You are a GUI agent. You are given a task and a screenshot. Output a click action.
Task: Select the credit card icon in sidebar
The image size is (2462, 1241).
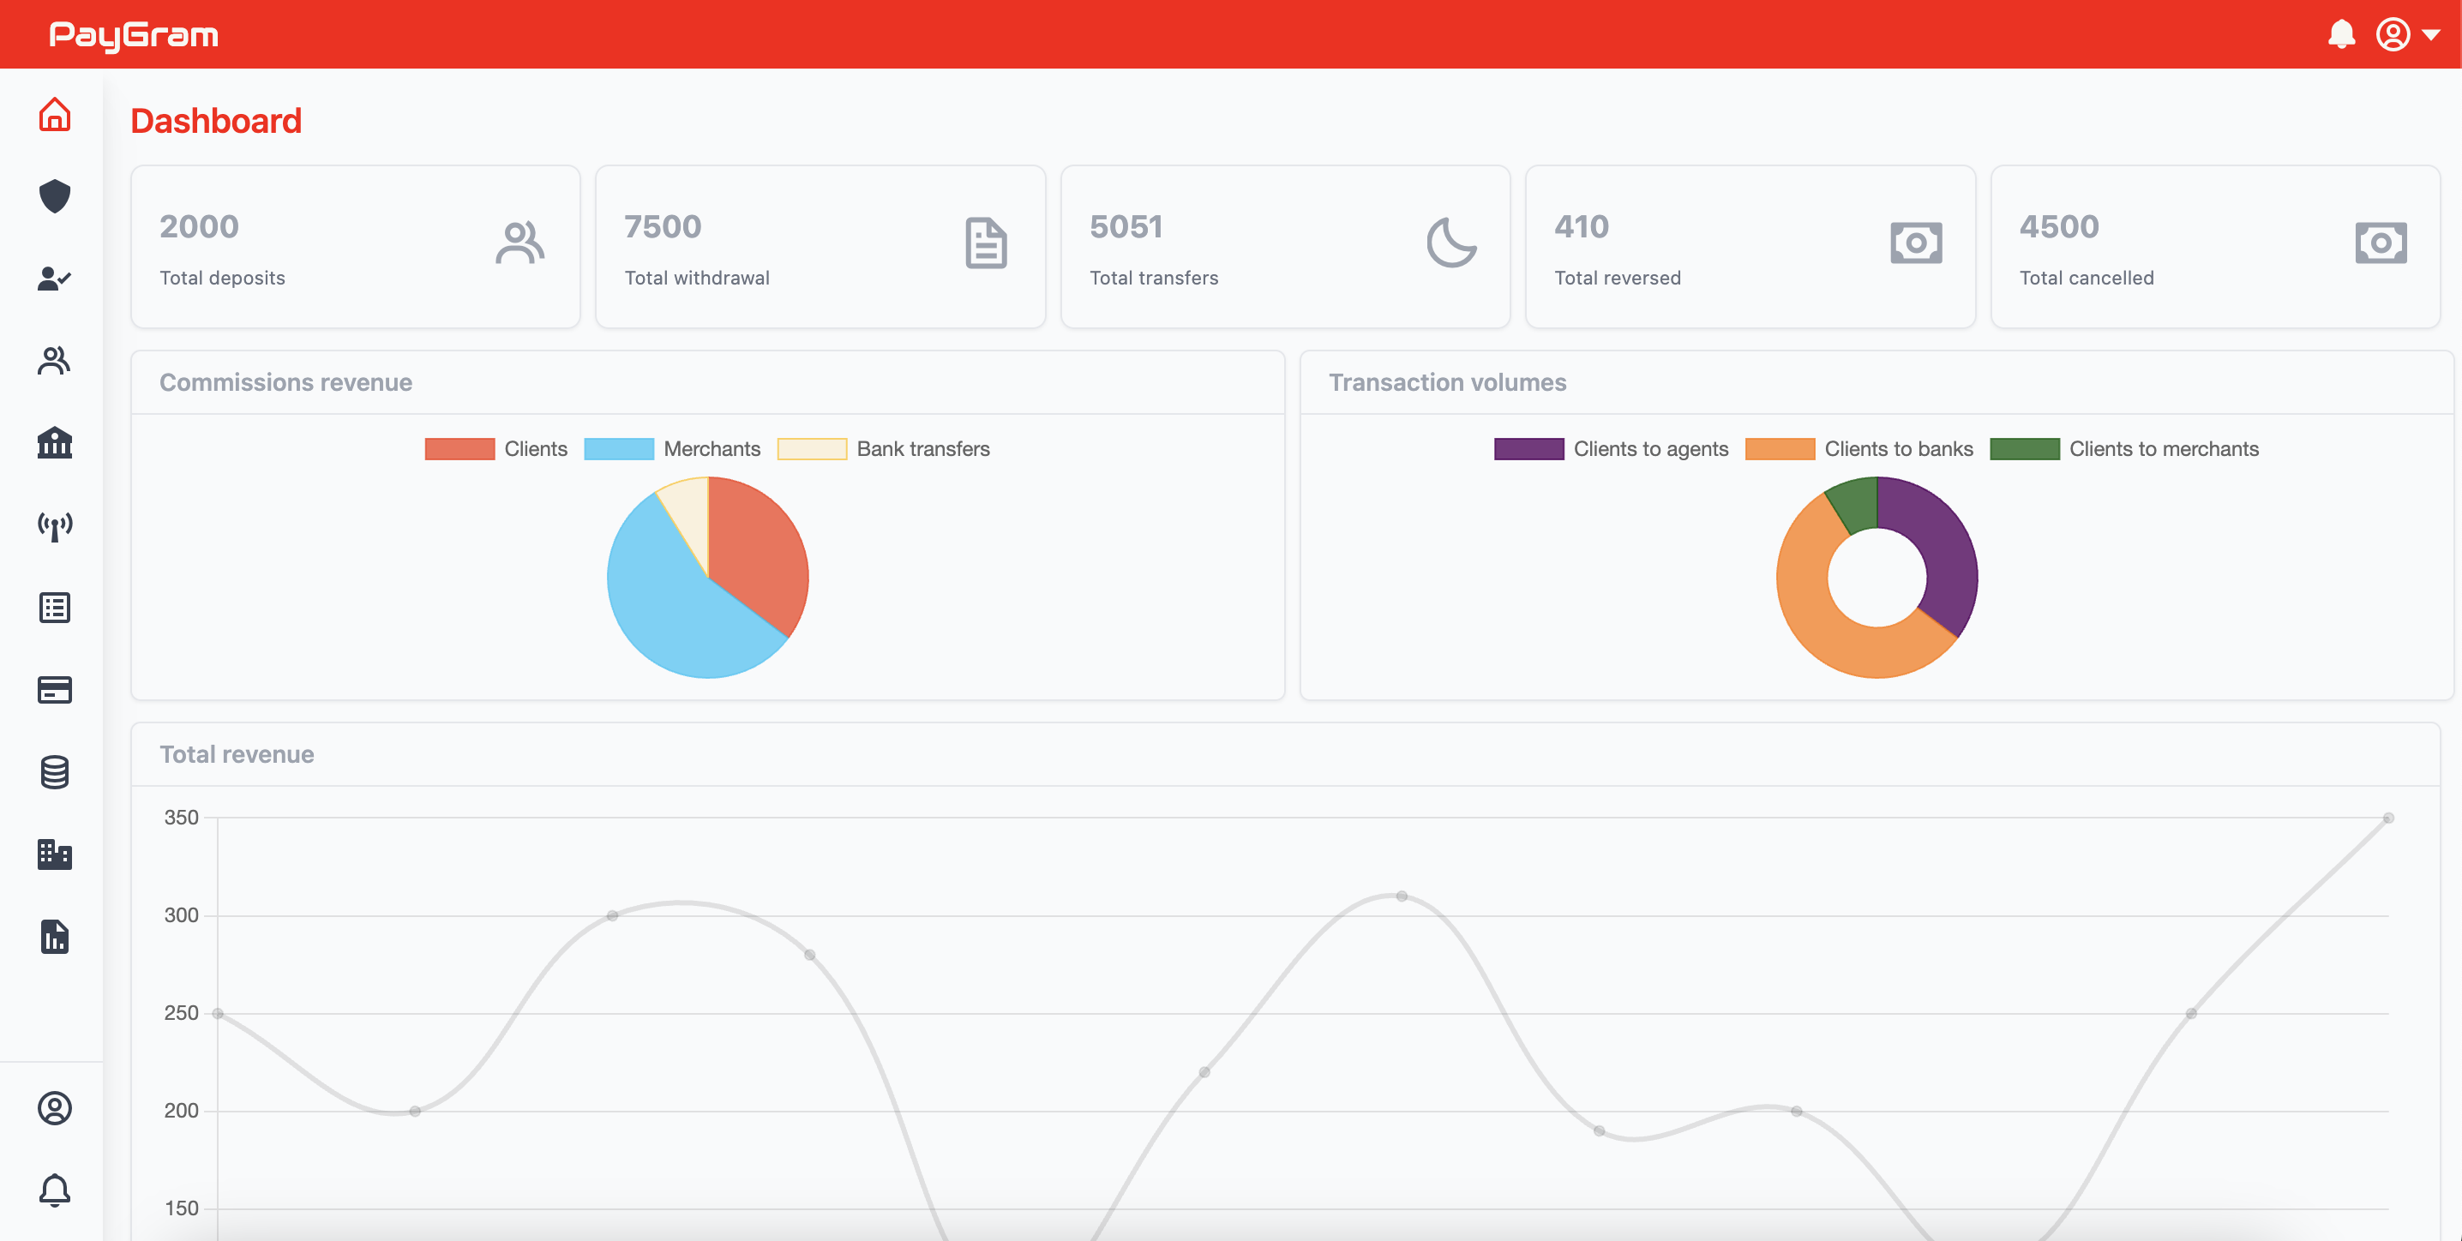[55, 690]
